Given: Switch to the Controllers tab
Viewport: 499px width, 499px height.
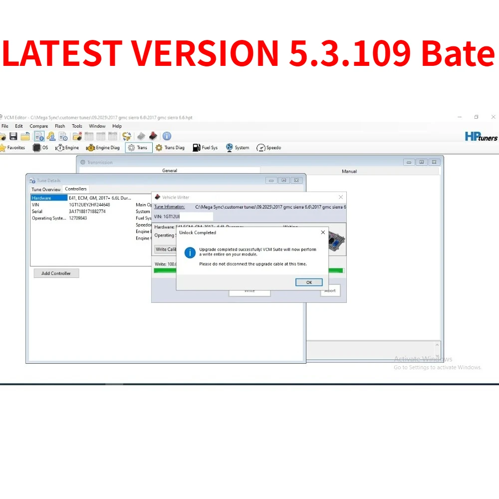Looking at the screenshot, I should [76, 189].
